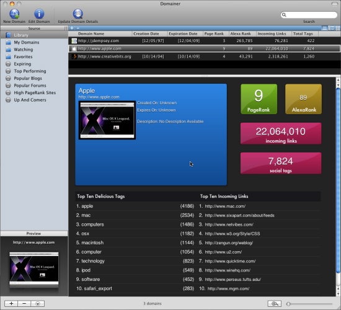Screen dimensions: 341x310
Task: Switch to the detailed list view mode icon
Action: click(x=331, y=28)
